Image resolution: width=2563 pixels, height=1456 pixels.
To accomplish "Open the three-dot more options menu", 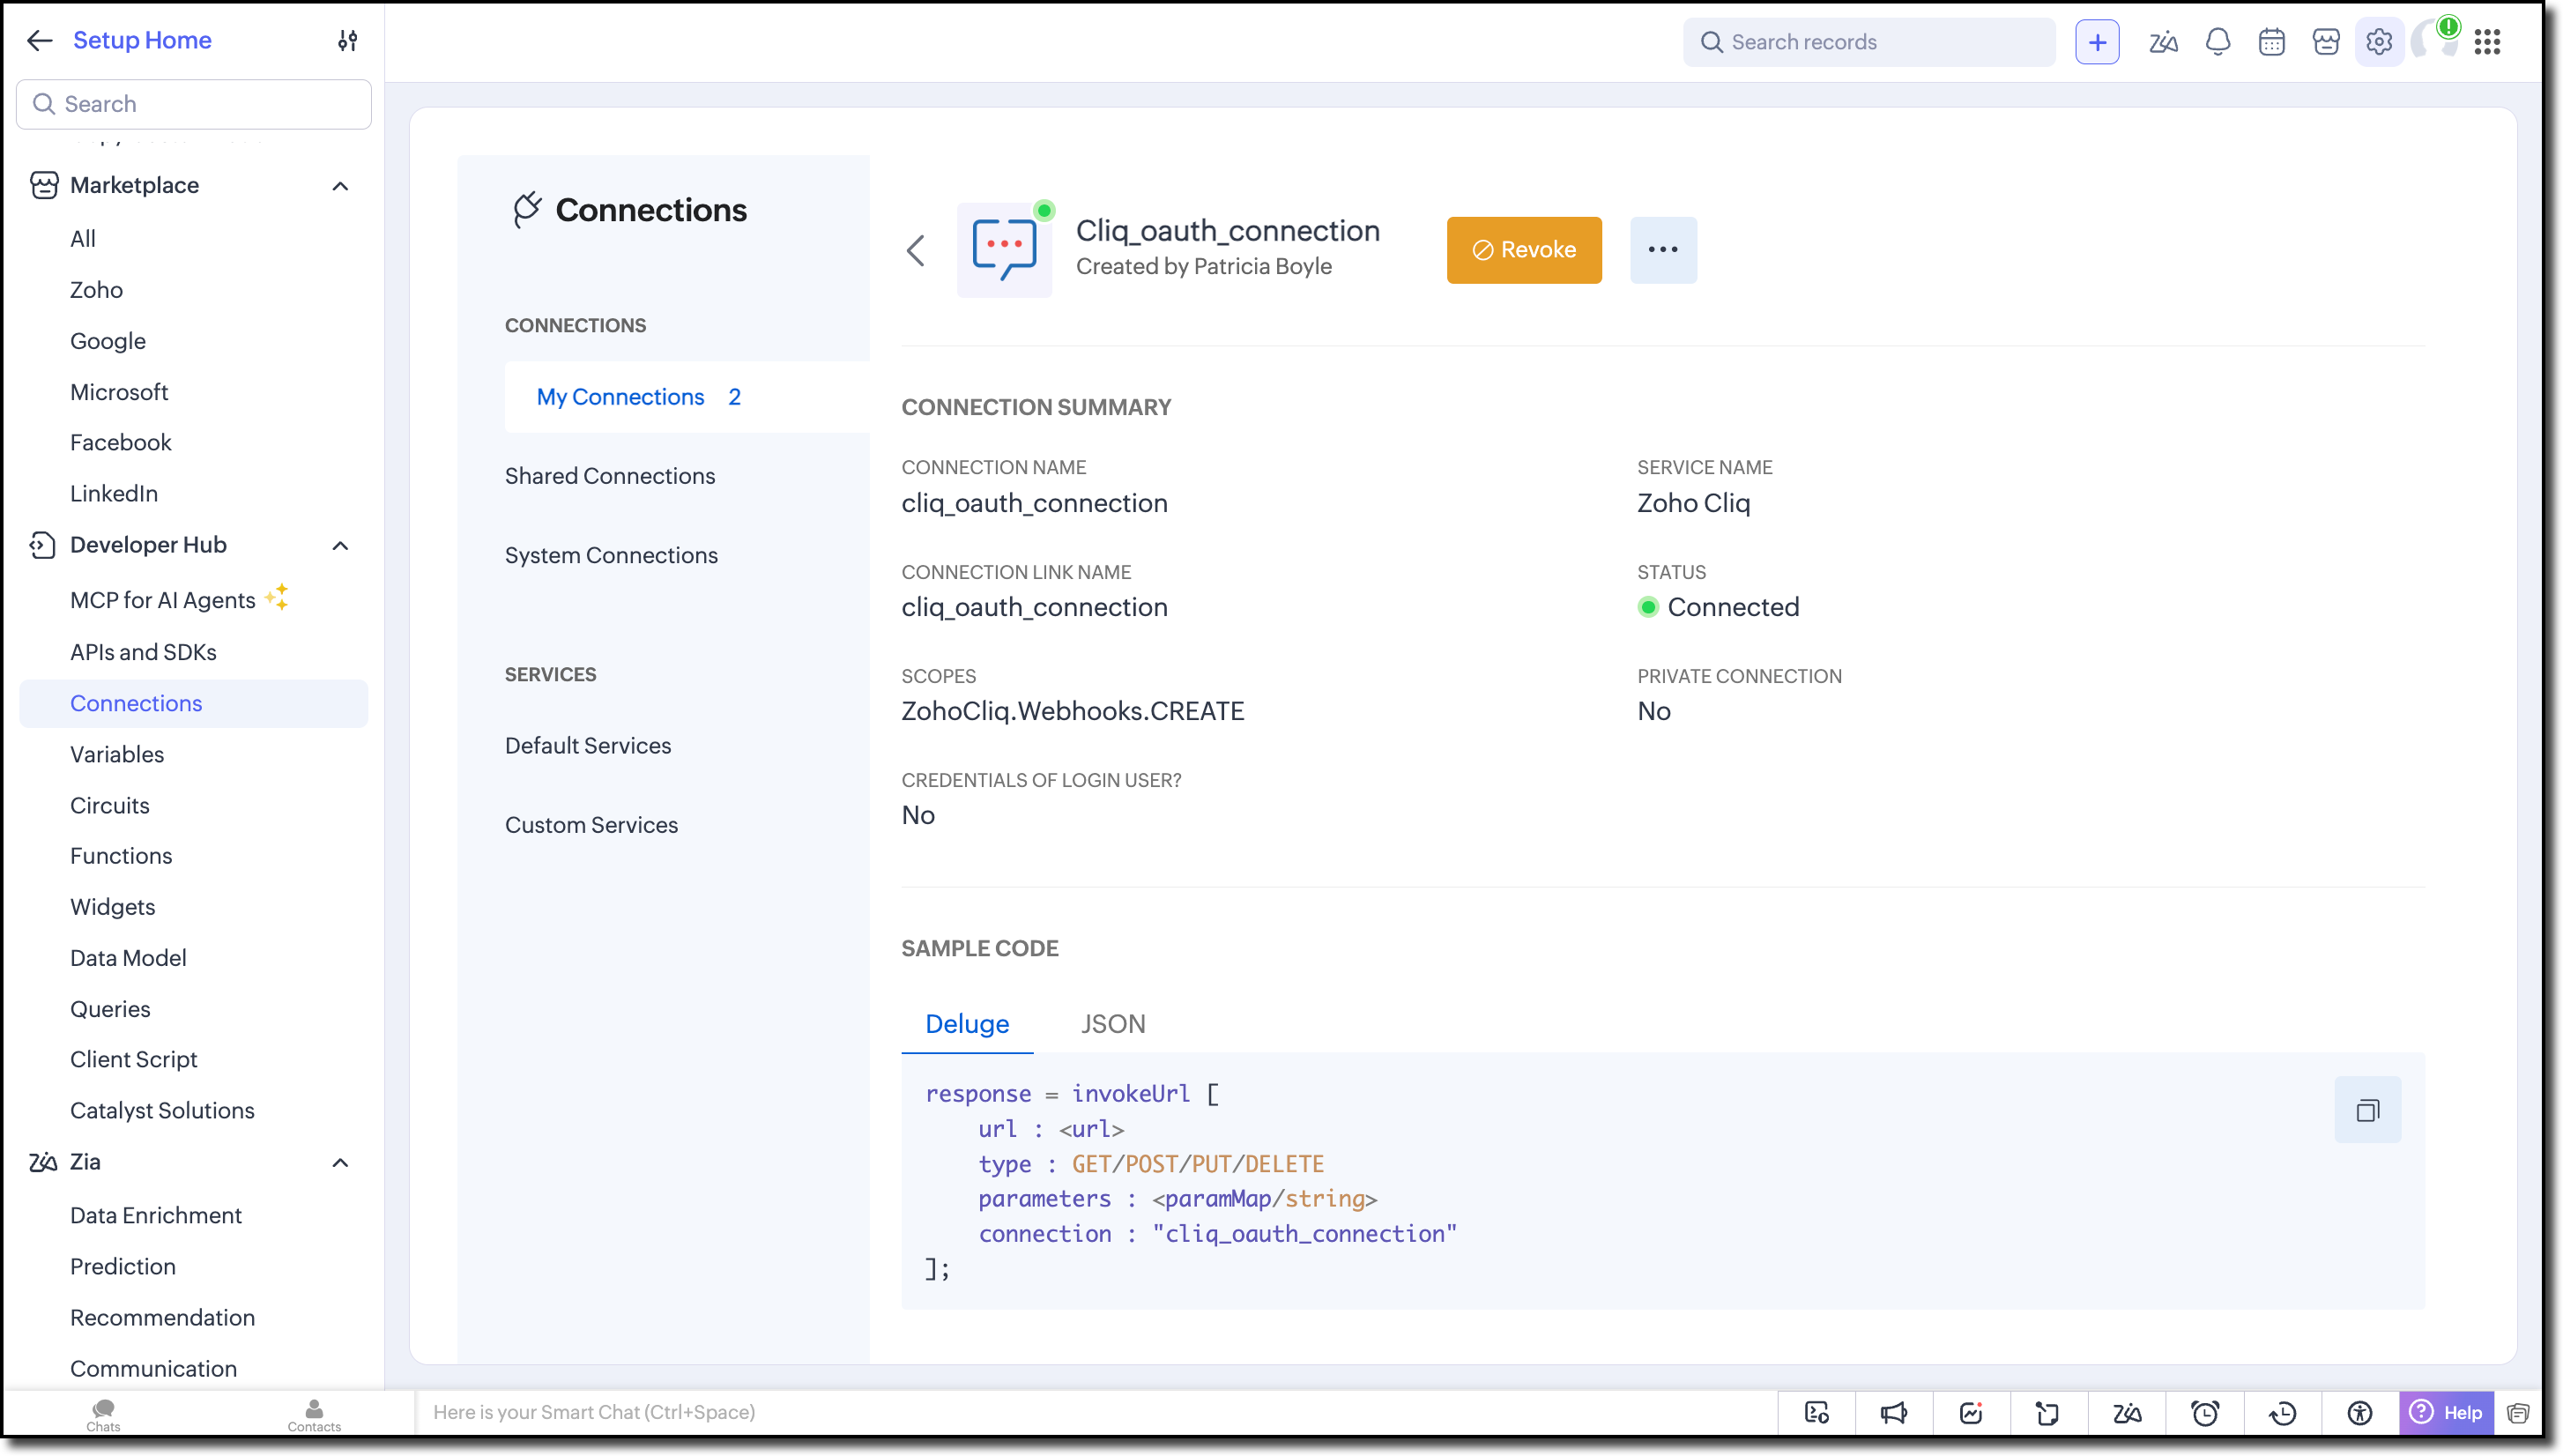I will 1663,250.
